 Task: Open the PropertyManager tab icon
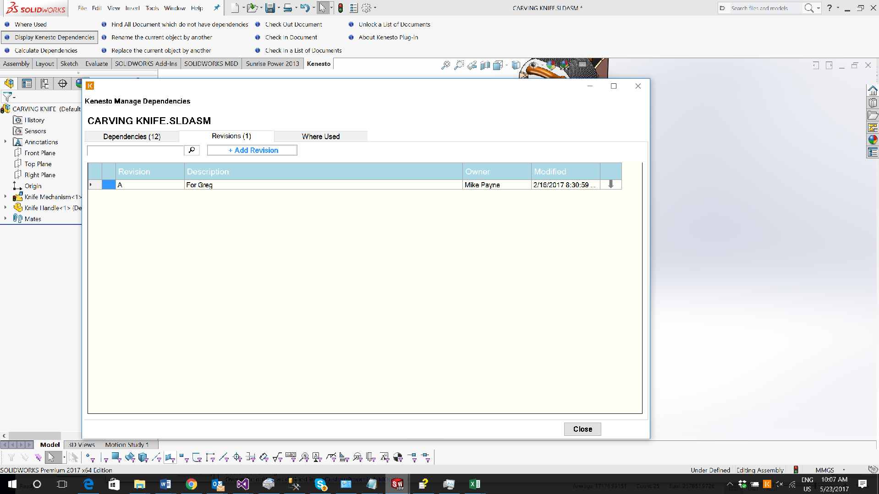coord(27,83)
